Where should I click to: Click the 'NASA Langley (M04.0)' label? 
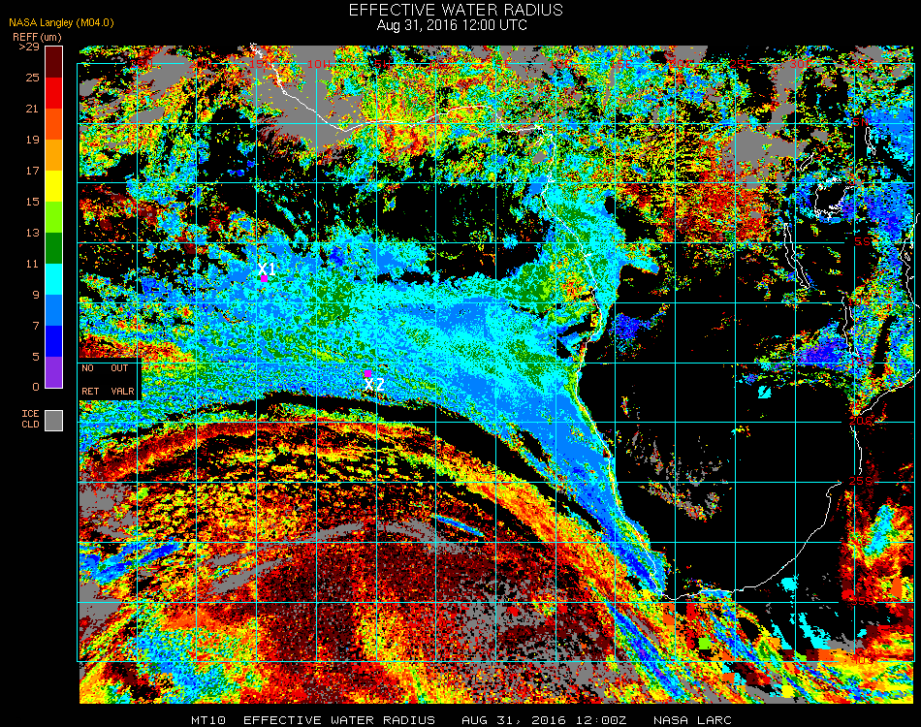click(61, 23)
